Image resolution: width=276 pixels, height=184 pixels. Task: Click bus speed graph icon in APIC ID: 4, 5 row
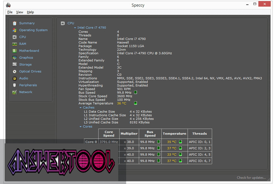point(158,155)
